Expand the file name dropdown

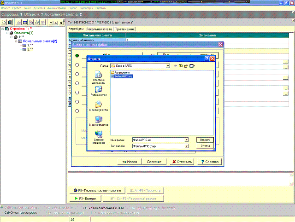pyautogui.click(x=186, y=140)
